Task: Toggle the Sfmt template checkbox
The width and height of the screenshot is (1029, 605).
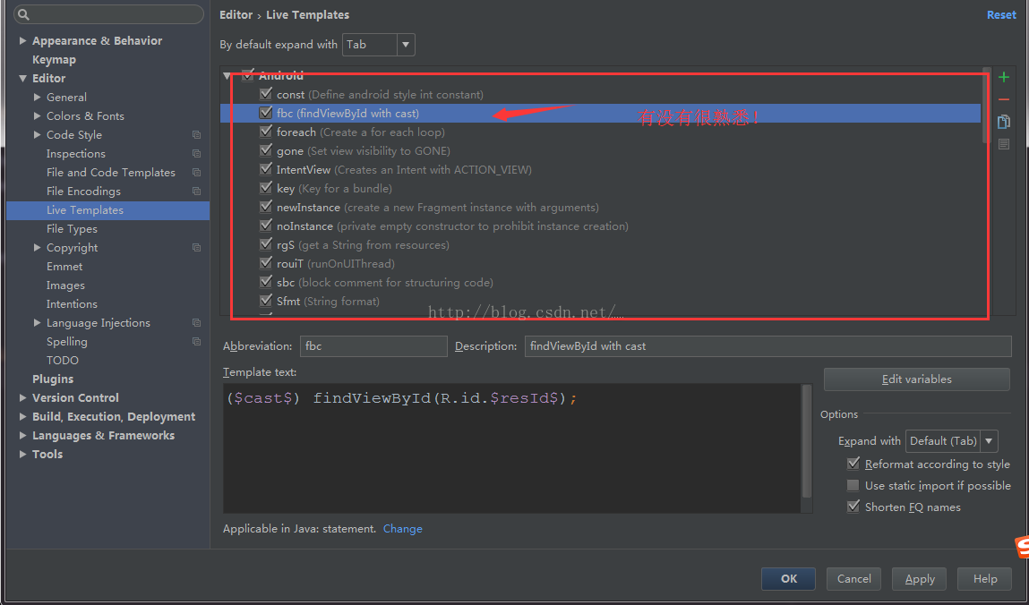Action: 266,300
